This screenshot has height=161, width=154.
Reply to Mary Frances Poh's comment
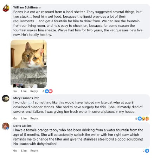coord(34,118)
